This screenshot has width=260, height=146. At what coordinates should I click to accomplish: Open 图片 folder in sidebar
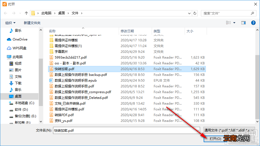(15, 70)
